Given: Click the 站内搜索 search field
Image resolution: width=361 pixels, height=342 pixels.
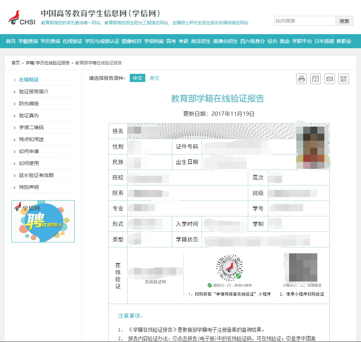Looking at the screenshot, I should point(305,21).
